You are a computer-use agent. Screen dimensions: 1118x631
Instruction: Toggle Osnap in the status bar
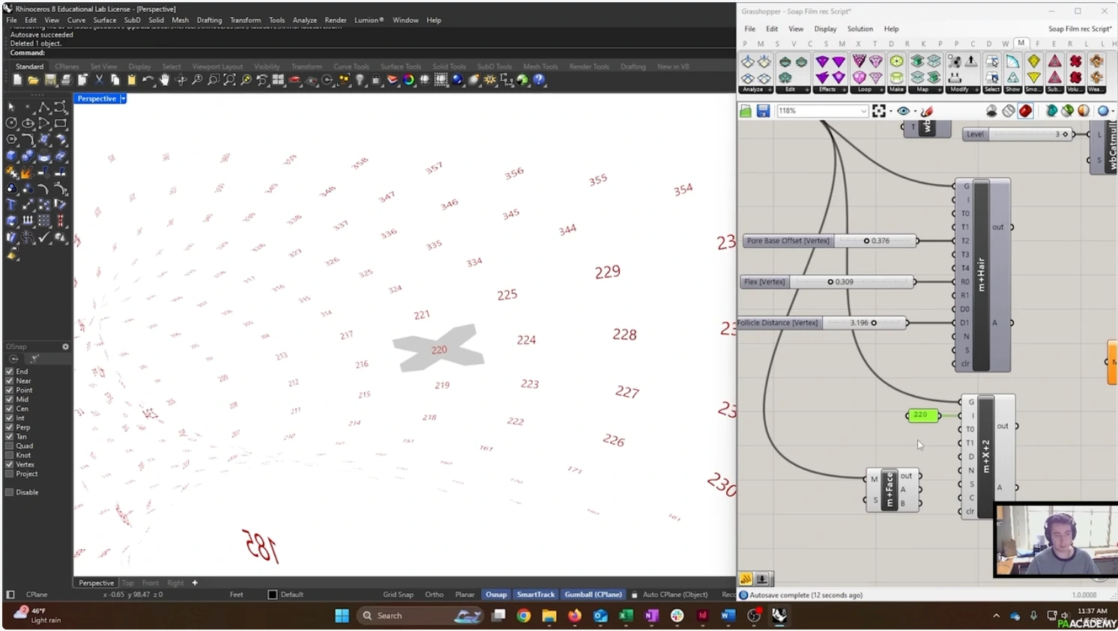(x=496, y=594)
